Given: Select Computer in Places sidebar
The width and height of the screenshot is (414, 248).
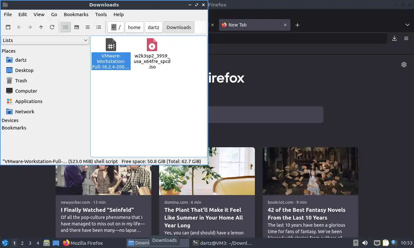Looking at the screenshot, I should (26, 91).
